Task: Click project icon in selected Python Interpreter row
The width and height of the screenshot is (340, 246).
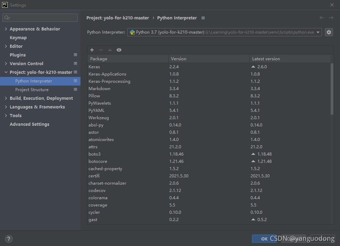Action: coord(76,81)
